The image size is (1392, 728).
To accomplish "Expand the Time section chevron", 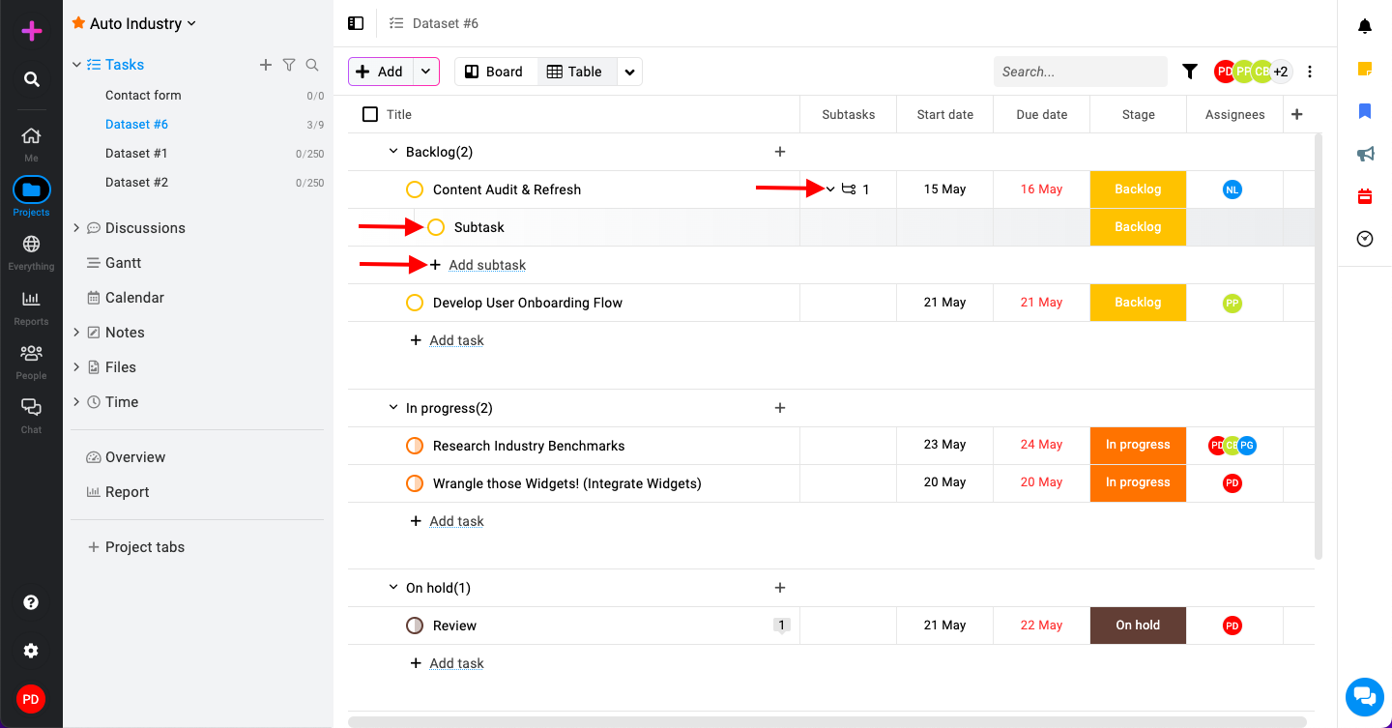I will (76, 402).
